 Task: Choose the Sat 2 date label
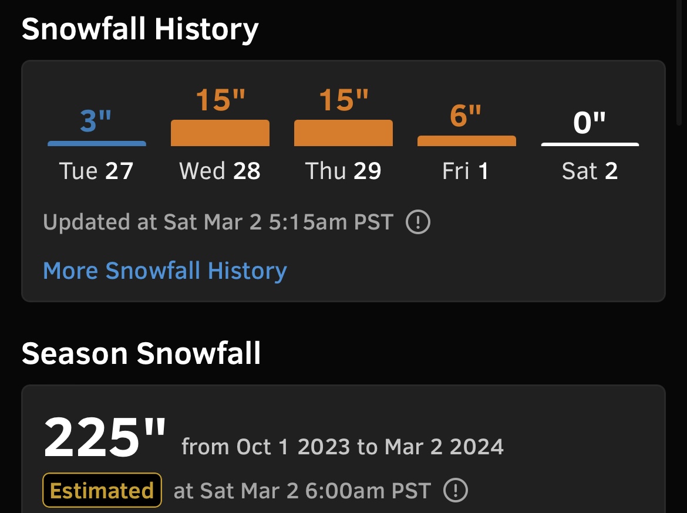590,171
